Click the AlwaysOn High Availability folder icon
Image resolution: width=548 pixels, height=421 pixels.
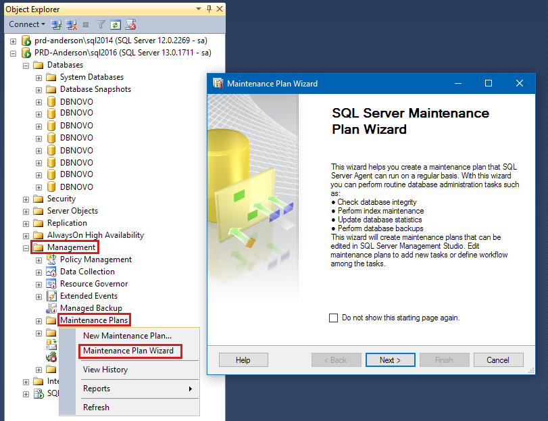tap(38, 235)
